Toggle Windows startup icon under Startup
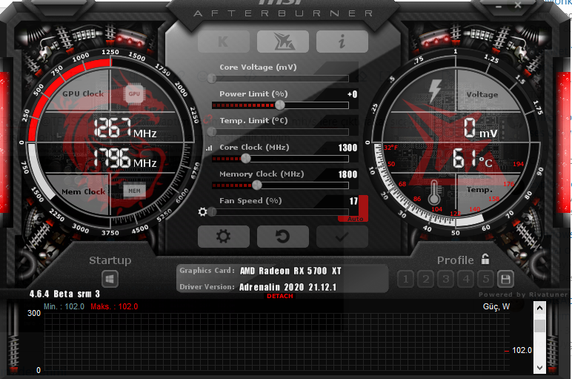This screenshot has width=572, height=379. (x=110, y=280)
